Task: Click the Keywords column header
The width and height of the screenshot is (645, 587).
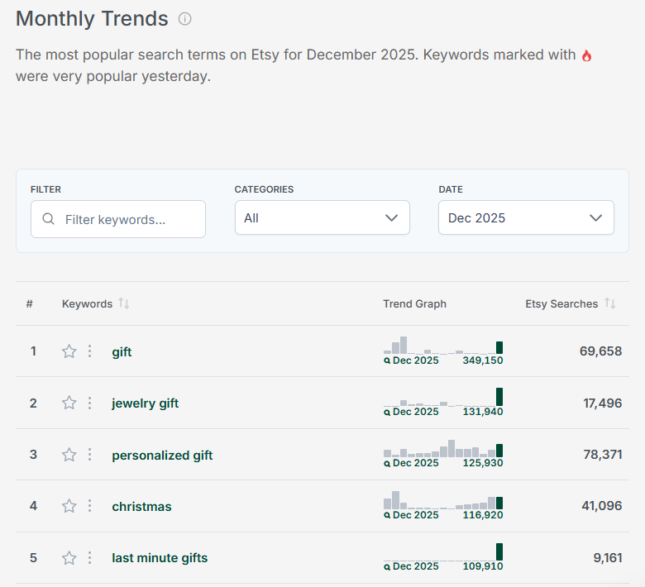Action: click(87, 303)
